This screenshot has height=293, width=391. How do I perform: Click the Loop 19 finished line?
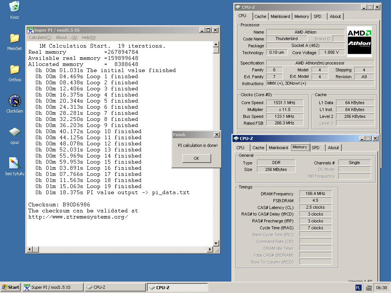pos(88,186)
